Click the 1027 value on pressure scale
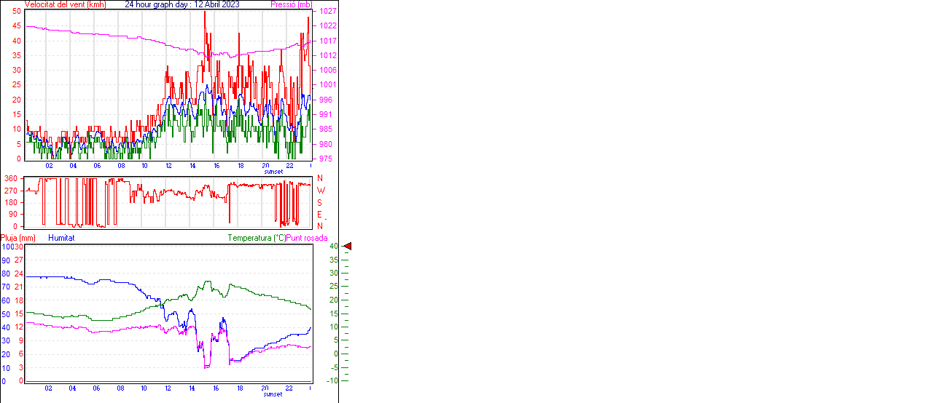This screenshot has height=403, width=933. 328,12
